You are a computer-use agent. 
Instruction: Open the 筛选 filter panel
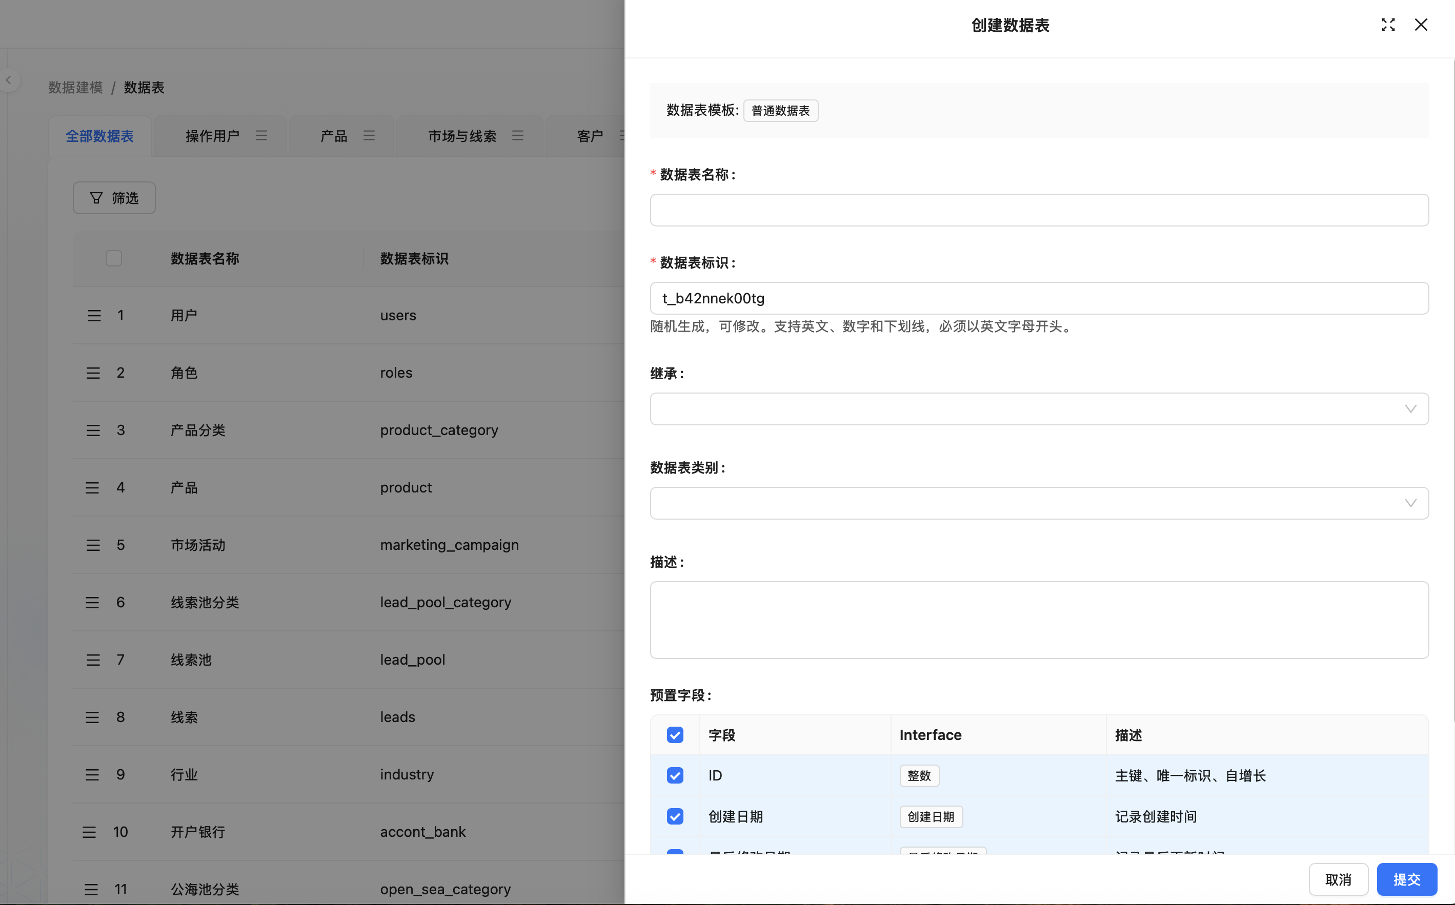[x=114, y=197]
